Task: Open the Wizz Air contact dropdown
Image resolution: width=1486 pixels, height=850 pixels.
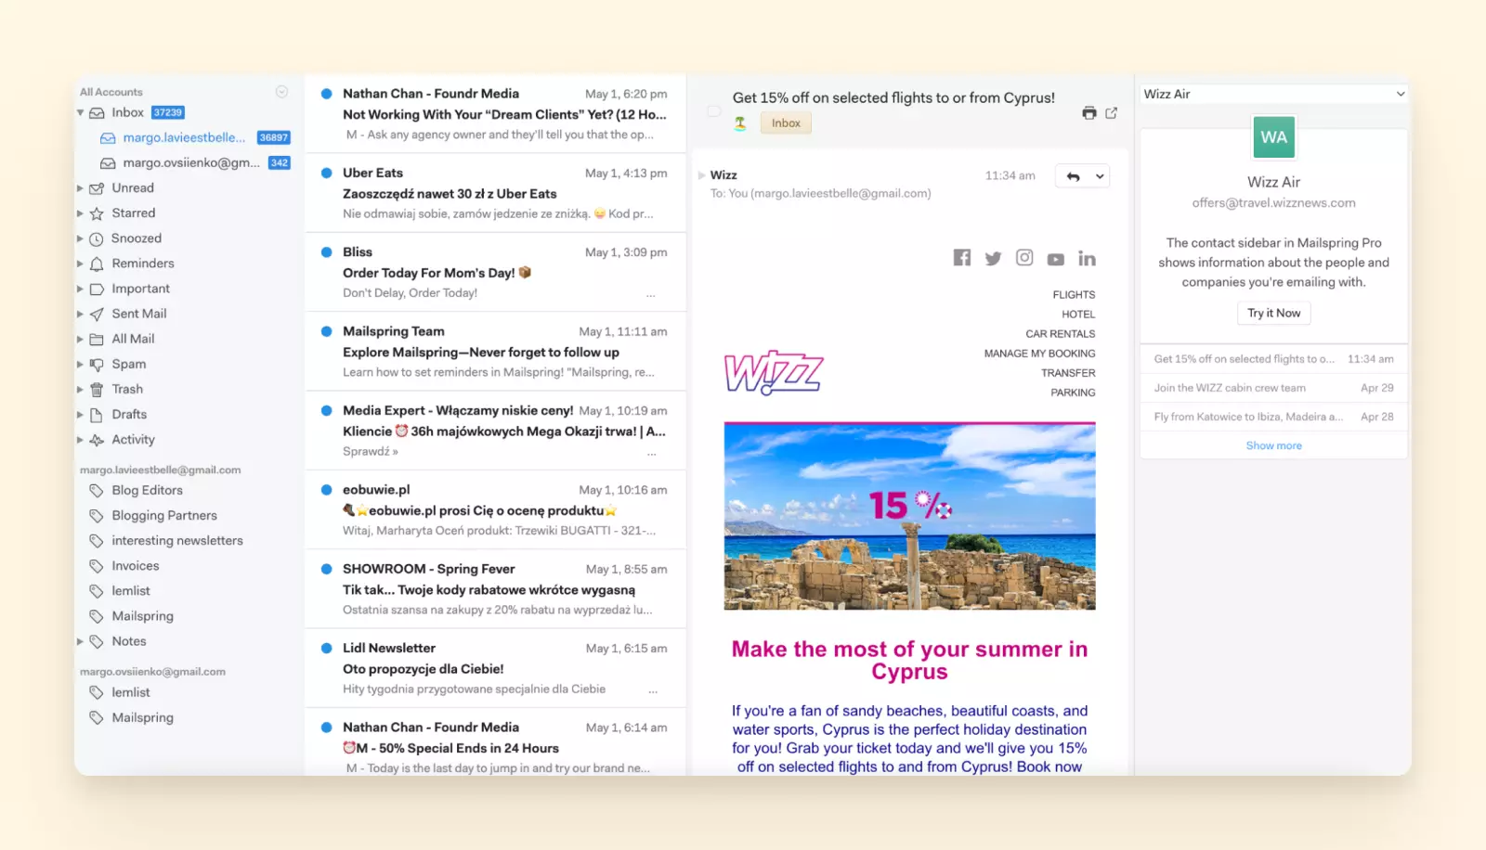Action: coord(1274,94)
